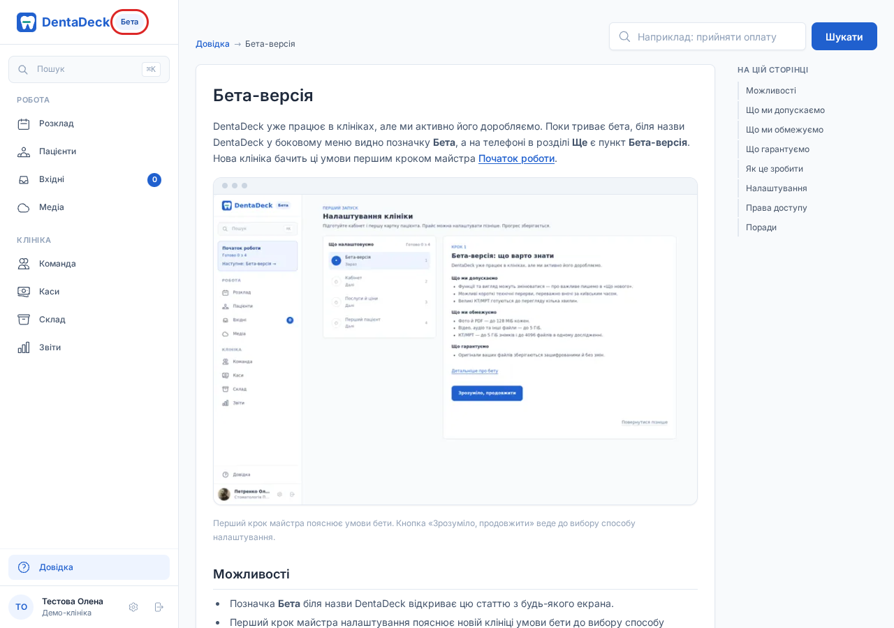Go to Розклад in the sidebar
This screenshot has height=628, width=894.
click(89, 124)
